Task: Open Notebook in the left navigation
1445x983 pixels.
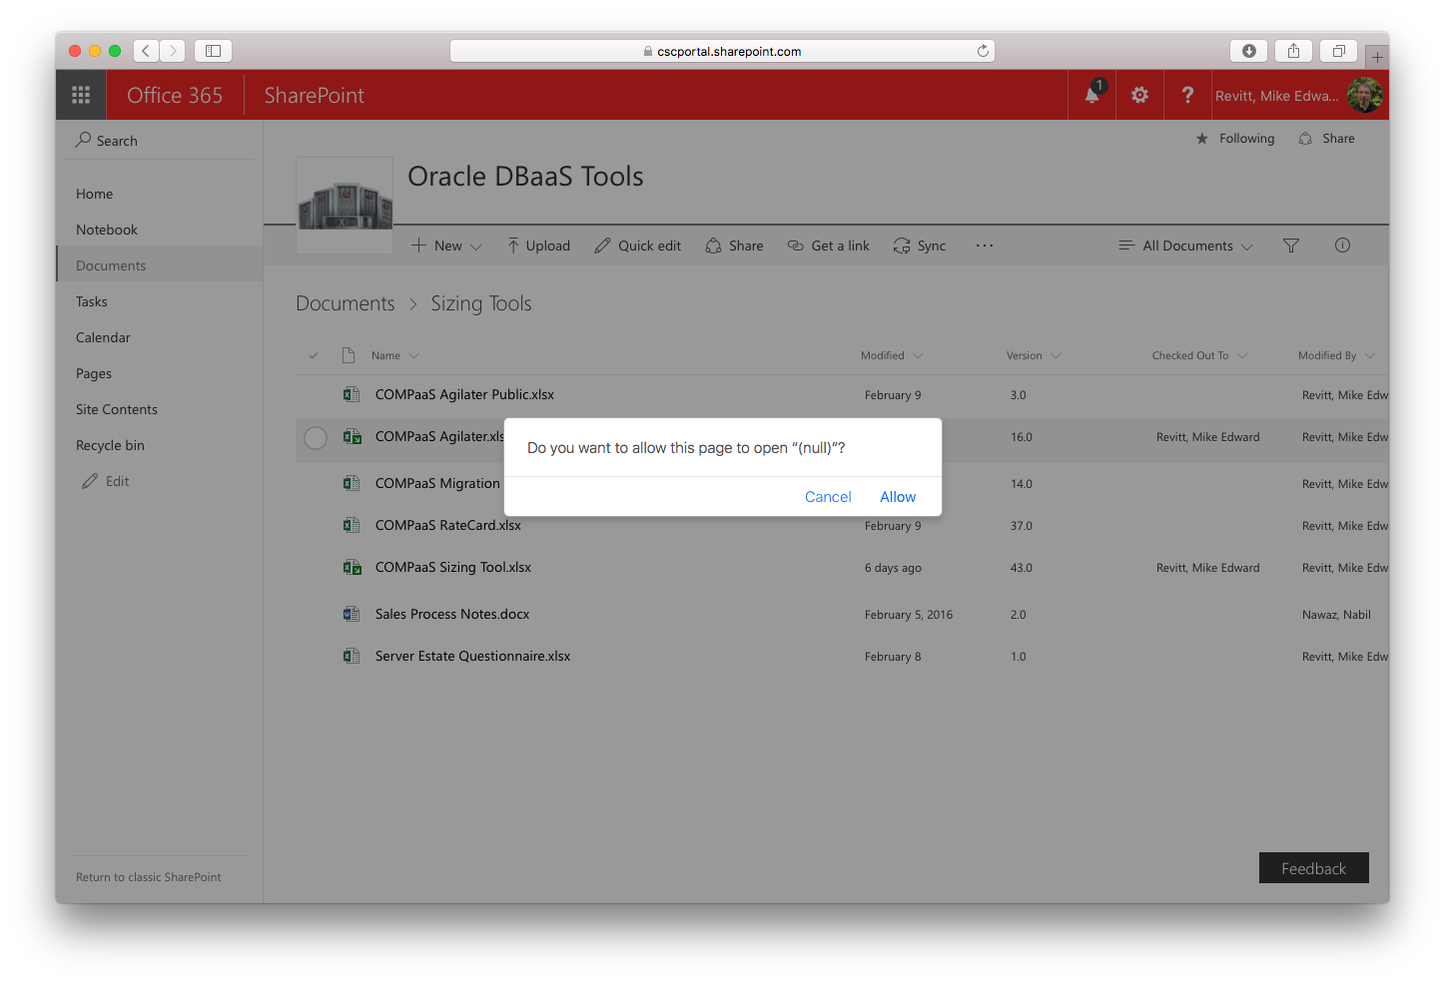Action: point(107,230)
